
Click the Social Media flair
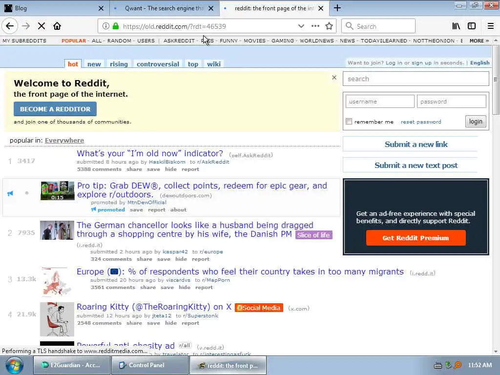pos(259,308)
